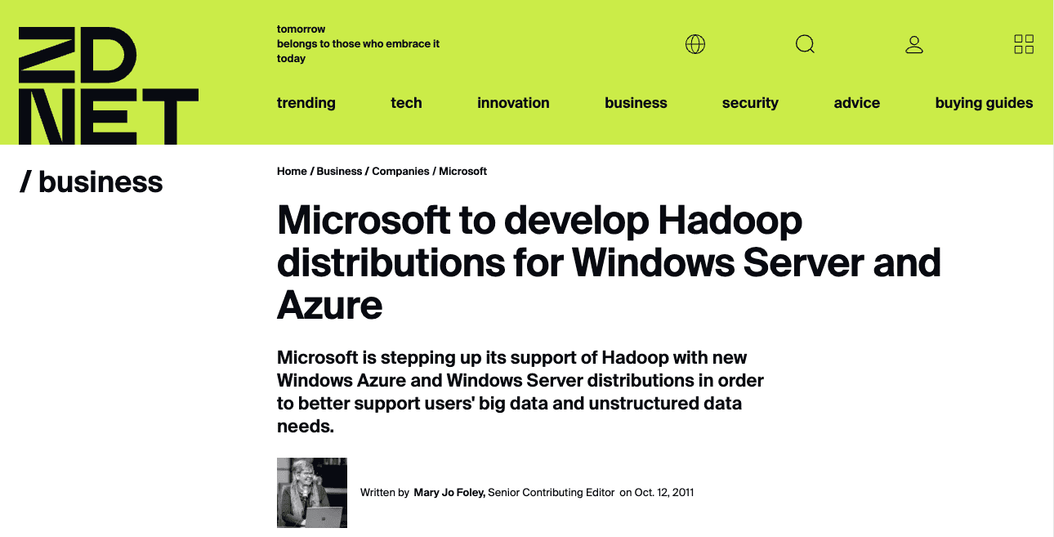Open the tech navigation menu
This screenshot has width=1054, height=537.
406,103
